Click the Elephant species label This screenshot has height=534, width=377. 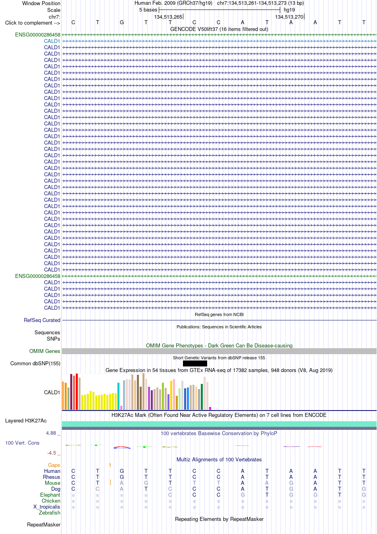tap(50, 495)
